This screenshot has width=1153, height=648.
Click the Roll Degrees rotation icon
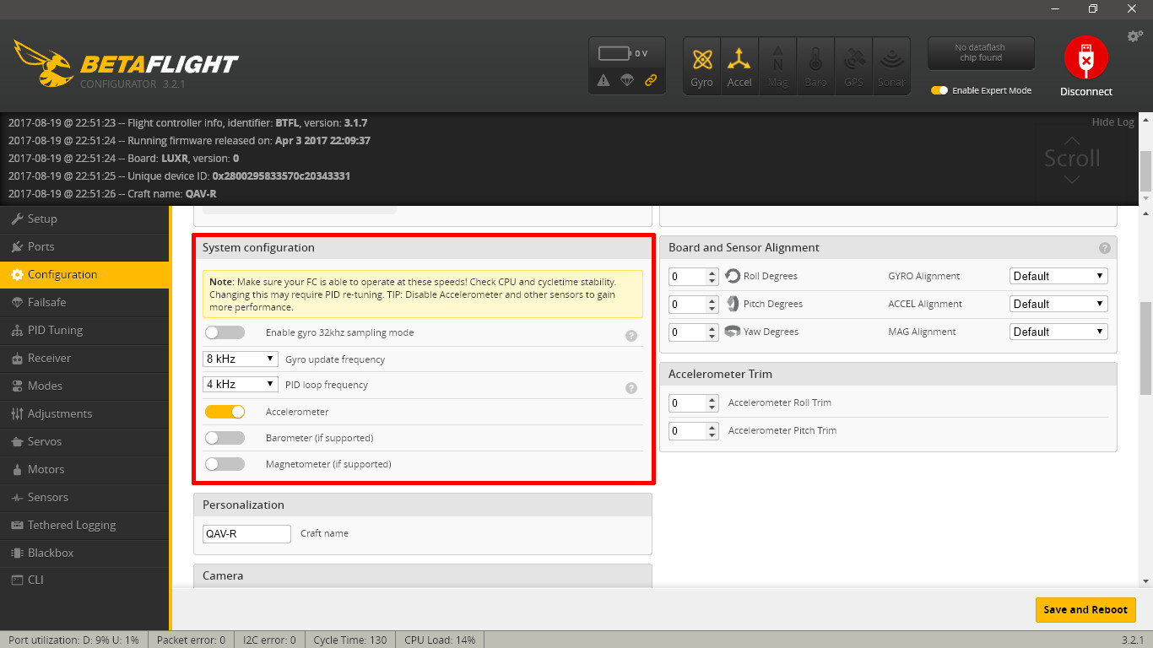[x=732, y=276]
